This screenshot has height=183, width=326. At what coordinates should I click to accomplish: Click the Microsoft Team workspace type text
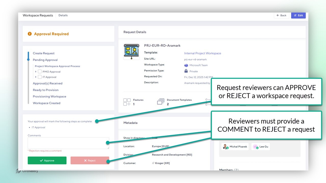(x=199, y=65)
